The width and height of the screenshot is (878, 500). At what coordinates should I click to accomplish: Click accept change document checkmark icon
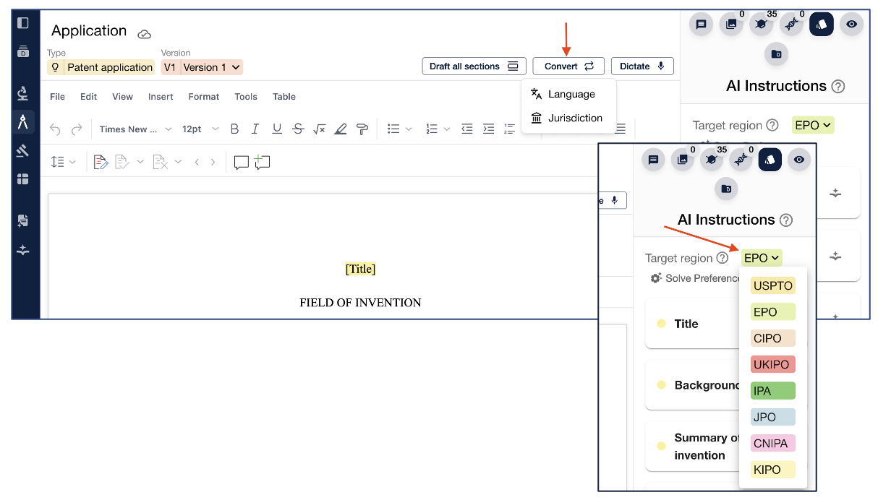(122, 162)
